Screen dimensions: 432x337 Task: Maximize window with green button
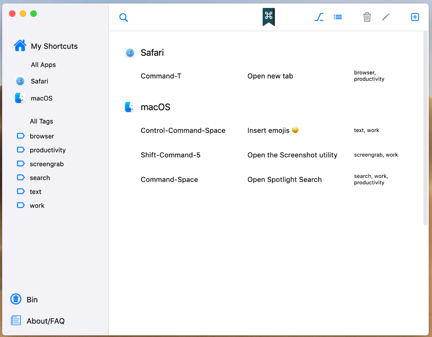coord(33,14)
